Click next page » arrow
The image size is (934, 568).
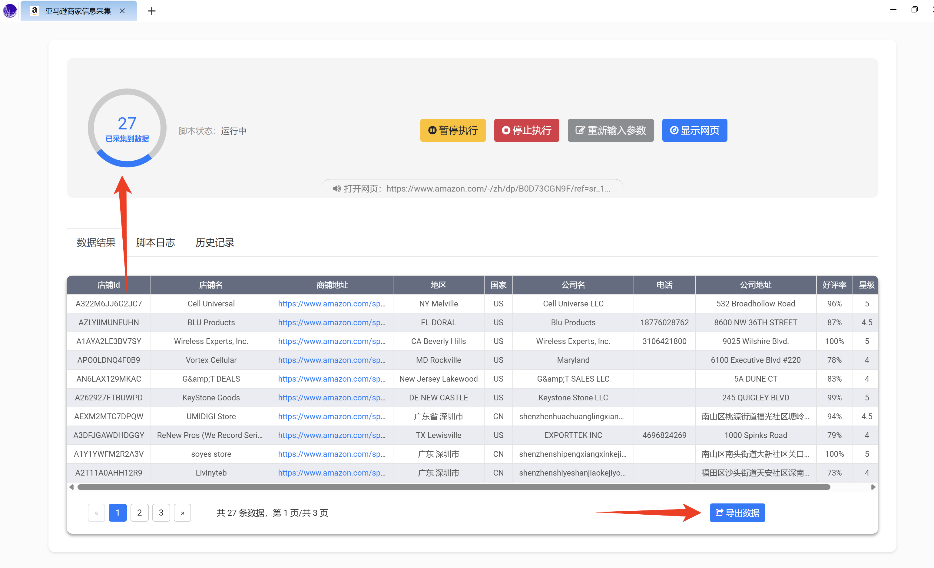(x=182, y=513)
